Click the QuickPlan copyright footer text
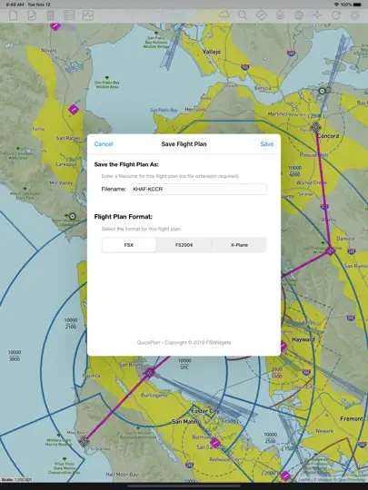This screenshot has width=368, height=490. pyautogui.click(x=184, y=342)
